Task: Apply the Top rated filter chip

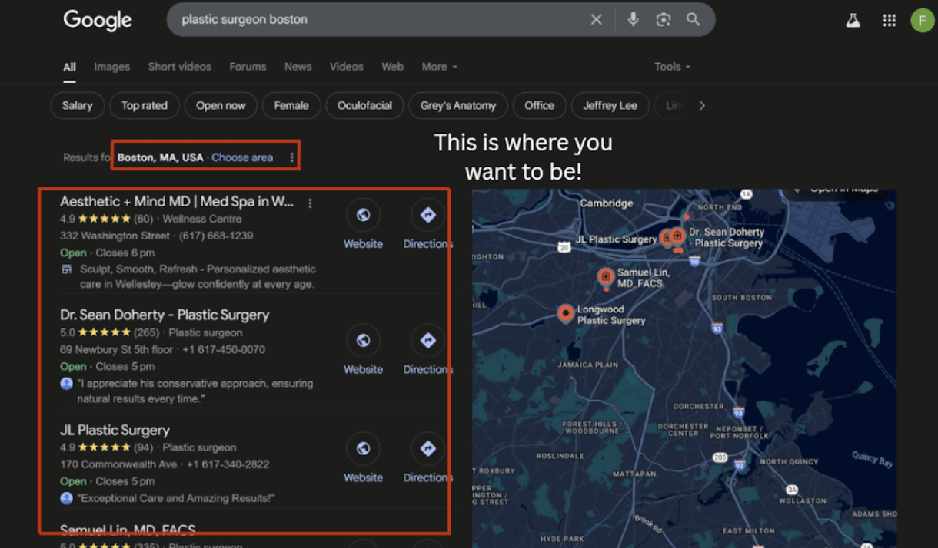Action: (x=145, y=106)
